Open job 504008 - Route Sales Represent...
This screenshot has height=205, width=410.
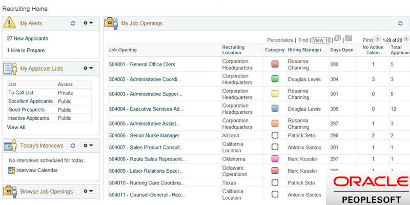coord(148,159)
